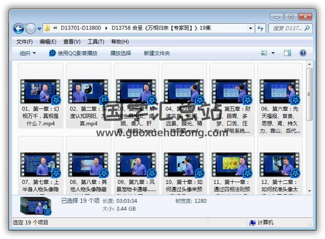Click the change view icon
Image resolution: width=325 pixels, height=239 pixels.
[x=264, y=53]
